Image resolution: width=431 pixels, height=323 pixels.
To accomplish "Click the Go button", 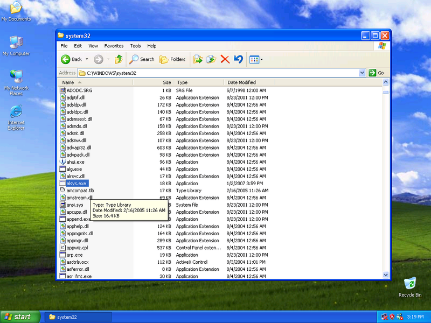I will click(376, 73).
